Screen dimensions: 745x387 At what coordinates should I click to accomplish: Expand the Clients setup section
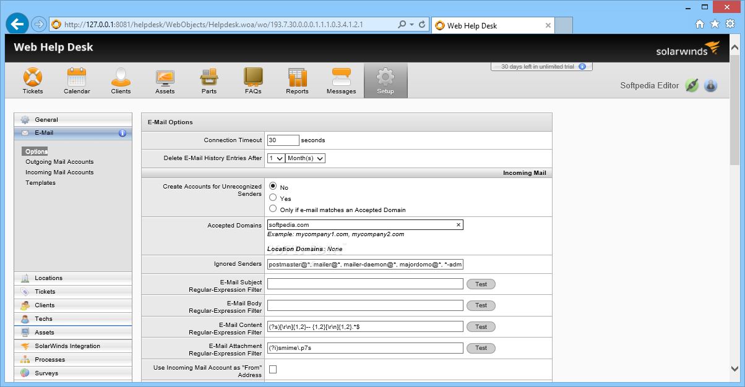[73, 305]
